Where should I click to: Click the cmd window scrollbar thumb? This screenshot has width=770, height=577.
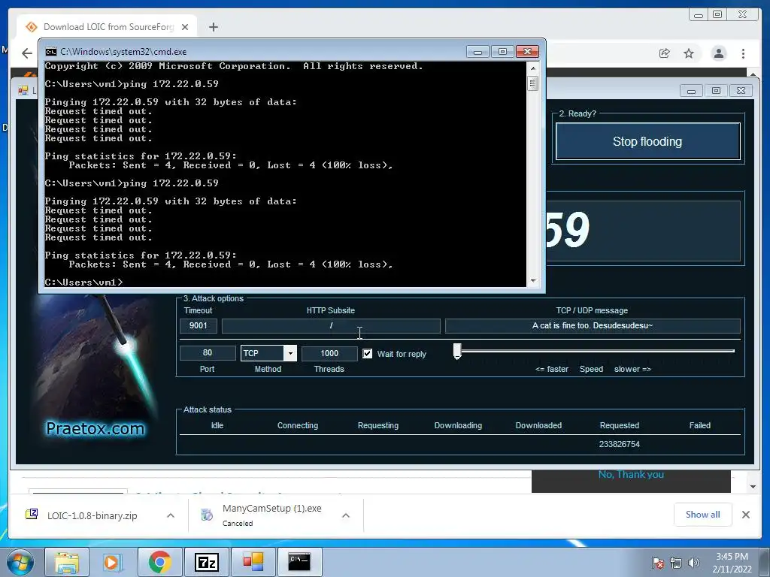click(x=533, y=83)
